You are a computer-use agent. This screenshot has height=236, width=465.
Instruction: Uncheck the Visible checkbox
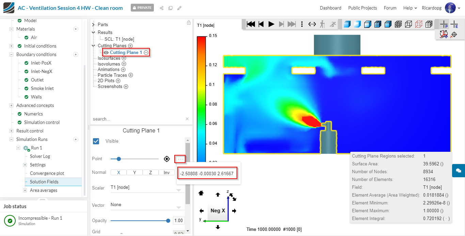coord(96,141)
